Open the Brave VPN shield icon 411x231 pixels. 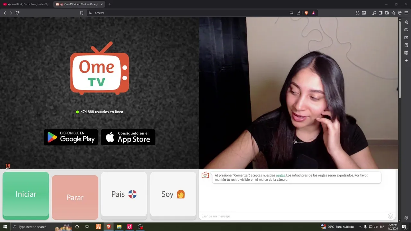coord(400,13)
